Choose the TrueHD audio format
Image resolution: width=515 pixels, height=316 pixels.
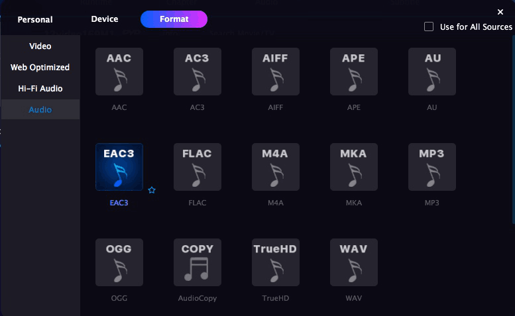[275, 262]
